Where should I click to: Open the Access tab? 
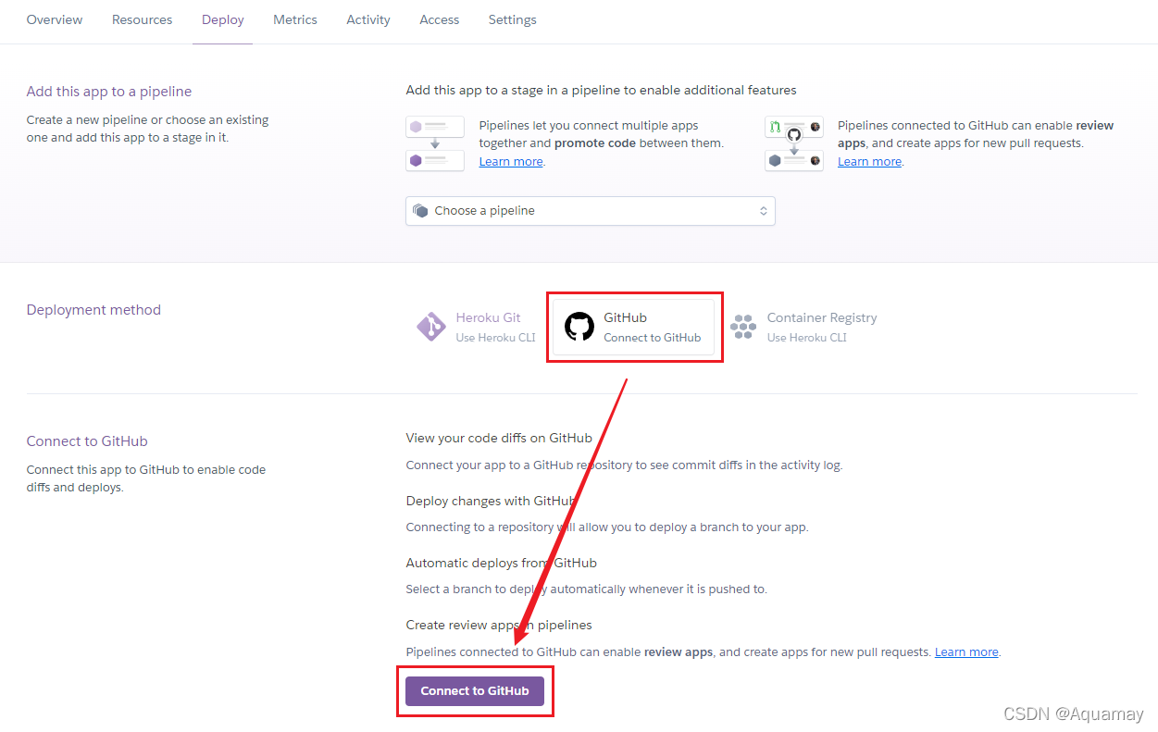[440, 19]
